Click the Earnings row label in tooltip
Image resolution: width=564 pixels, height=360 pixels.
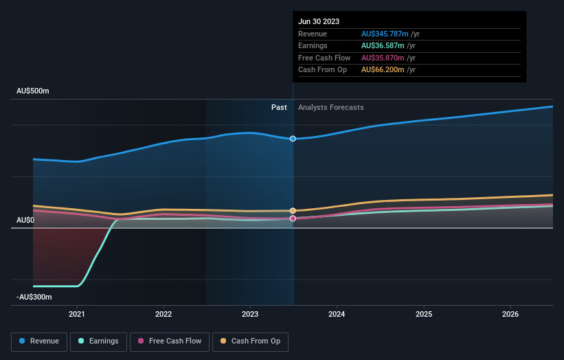(313, 45)
